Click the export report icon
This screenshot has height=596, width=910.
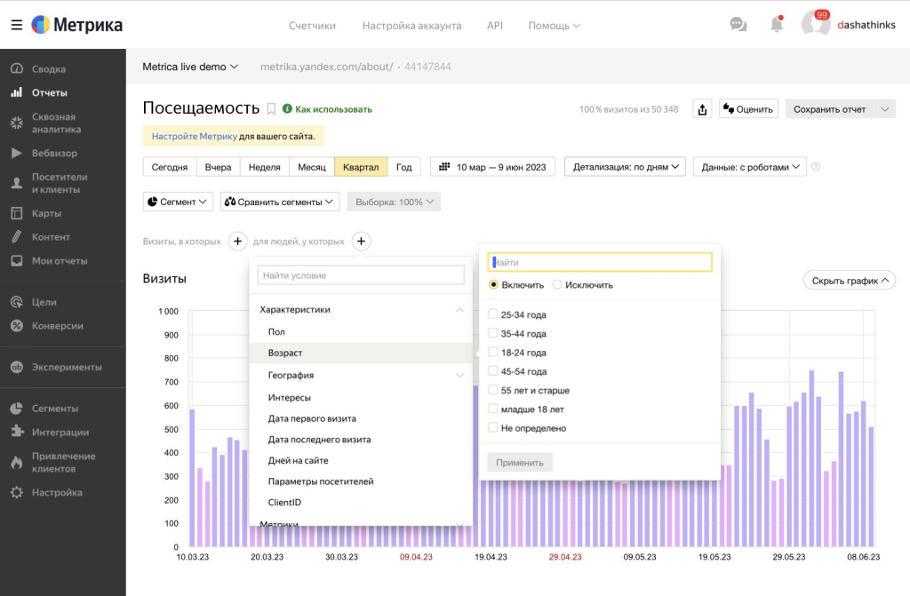click(702, 109)
